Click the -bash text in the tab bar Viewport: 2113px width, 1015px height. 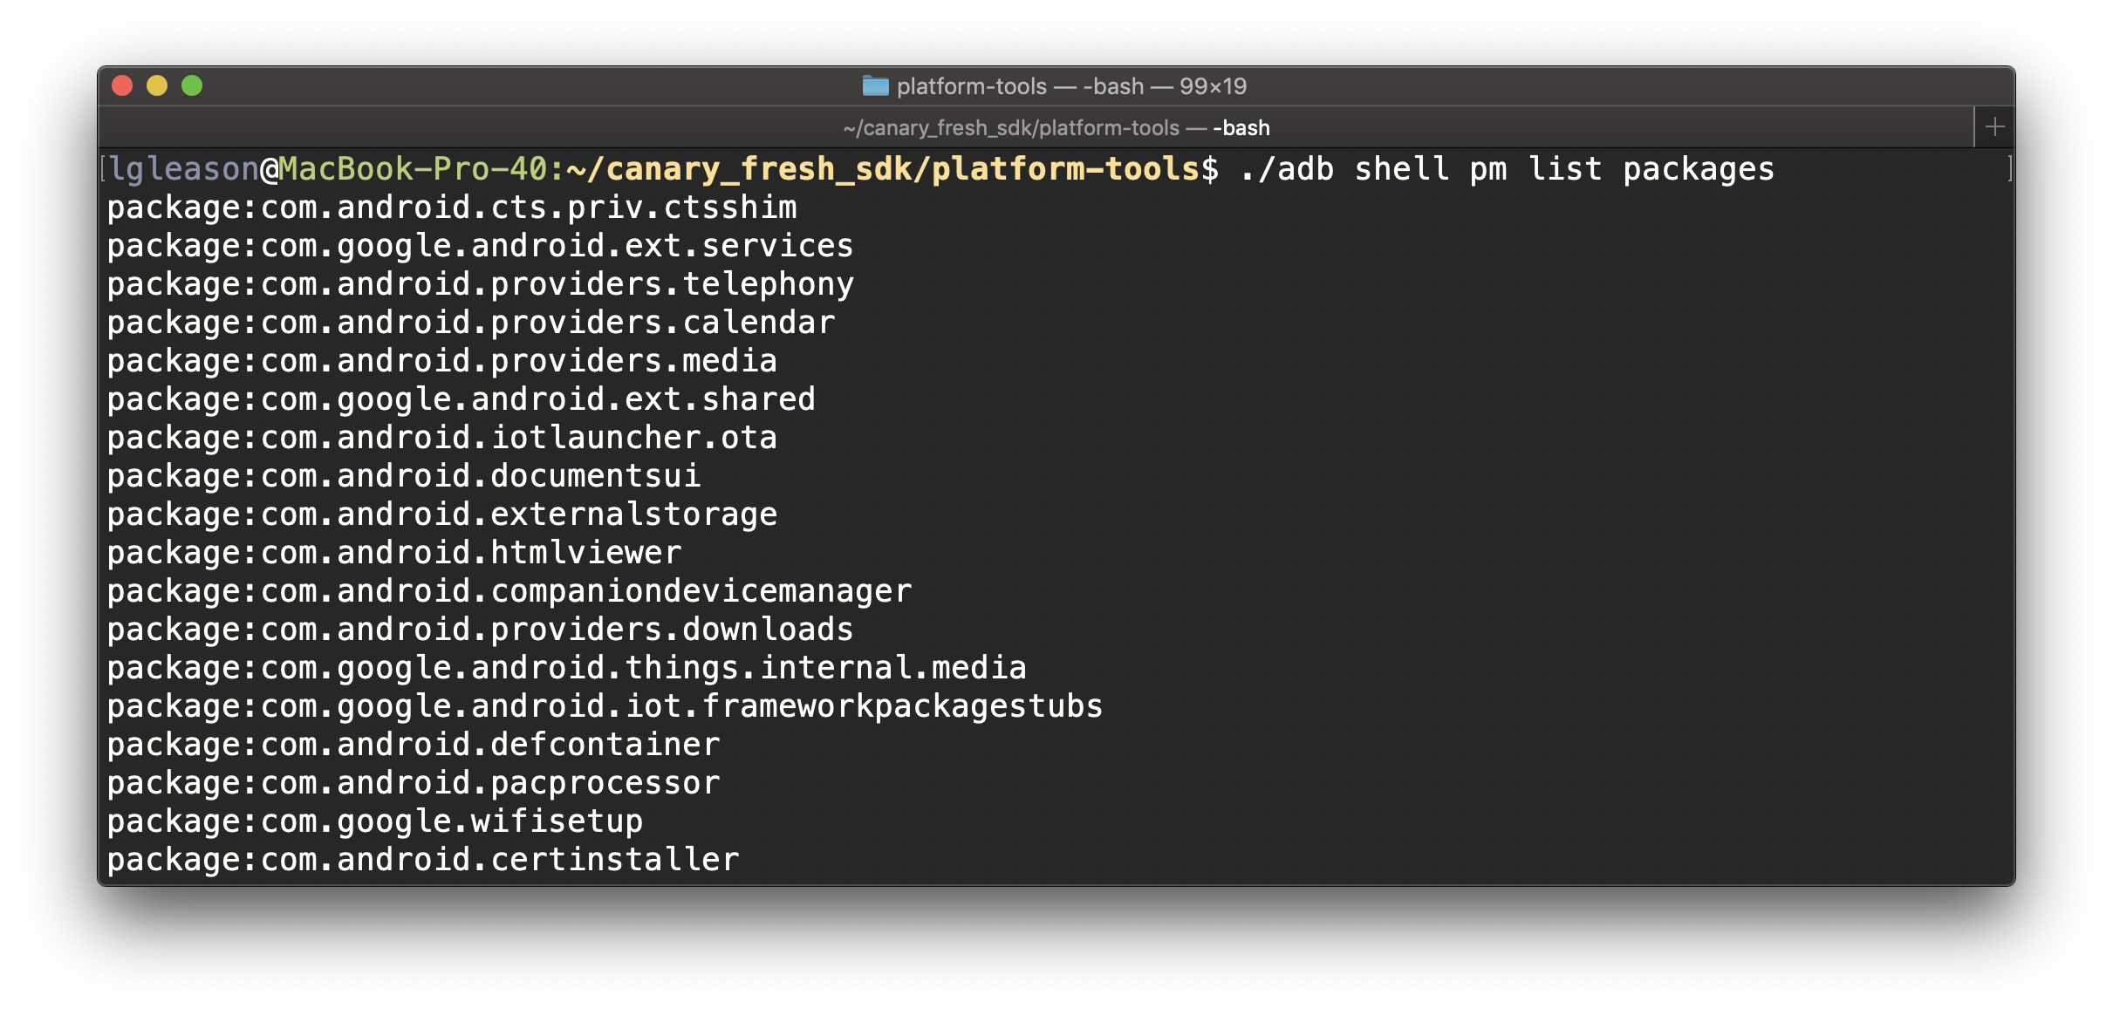[1242, 127]
